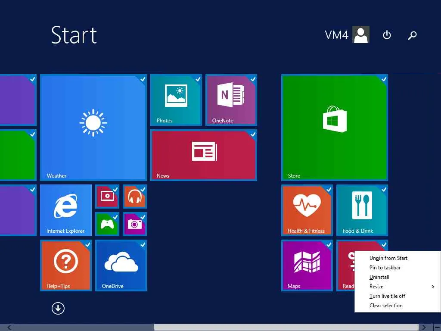This screenshot has height=331, width=441.
Task: Expand the Resize submenu arrow
Action: pos(433,287)
